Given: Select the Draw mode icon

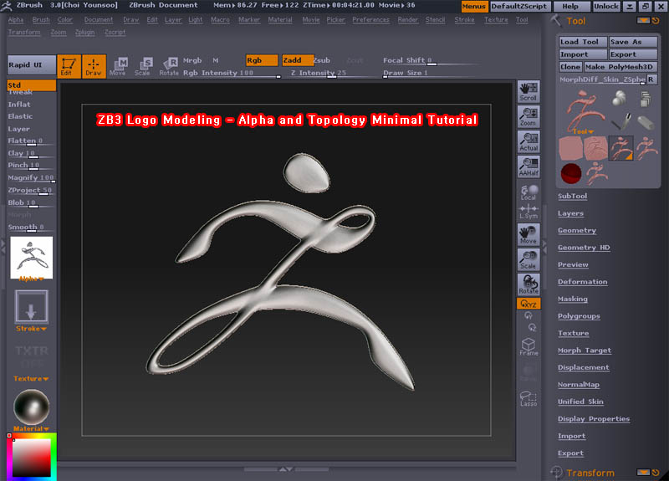Looking at the screenshot, I should pos(94,67).
